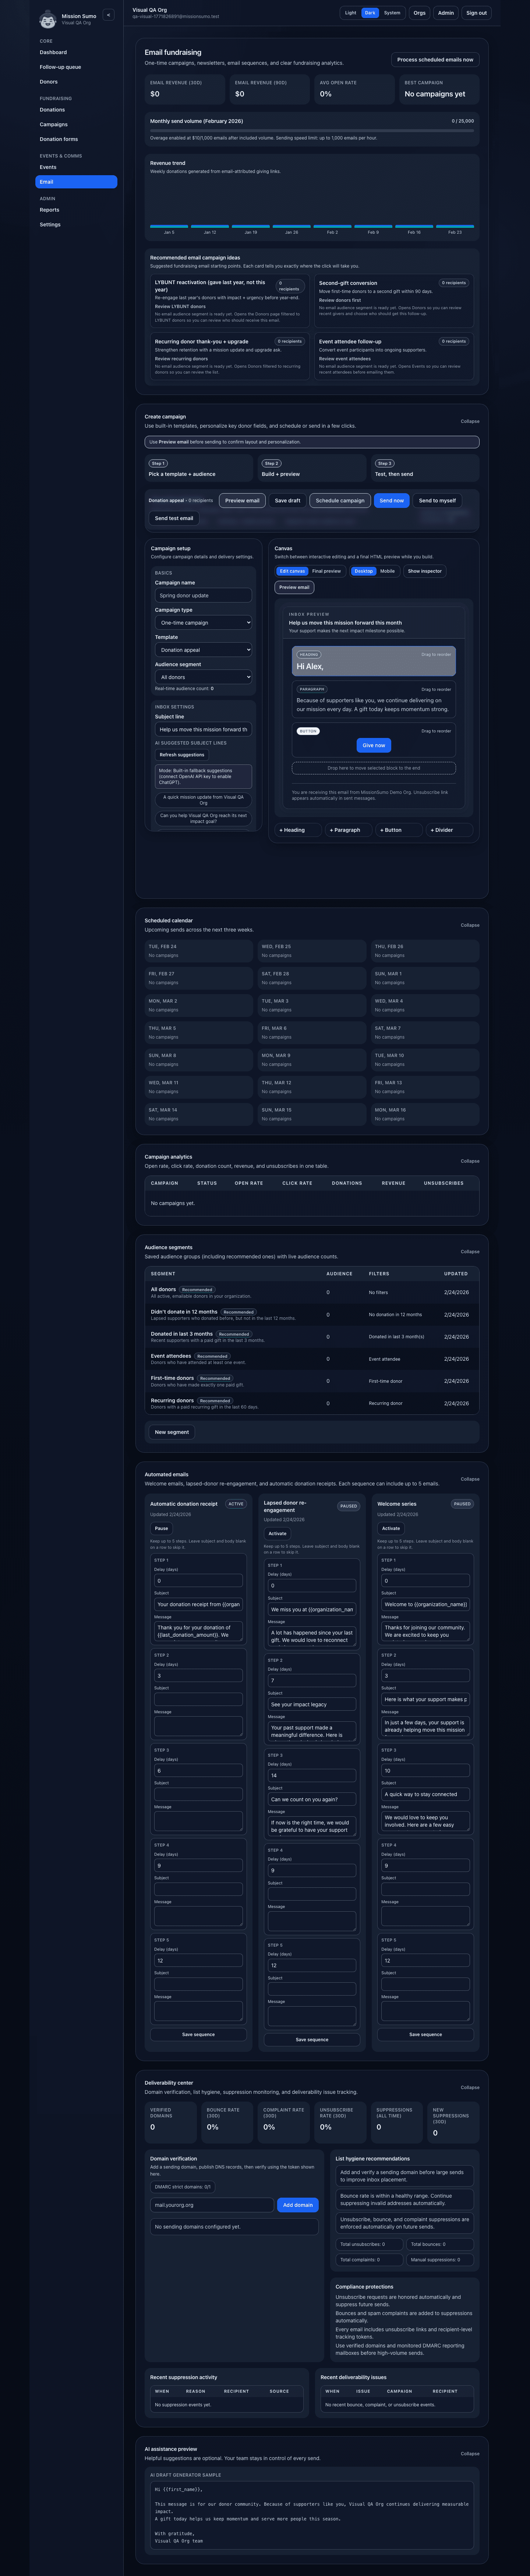Switch theme to System
Viewport: 530px width, 2576px height.
pyautogui.click(x=392, y=13)
